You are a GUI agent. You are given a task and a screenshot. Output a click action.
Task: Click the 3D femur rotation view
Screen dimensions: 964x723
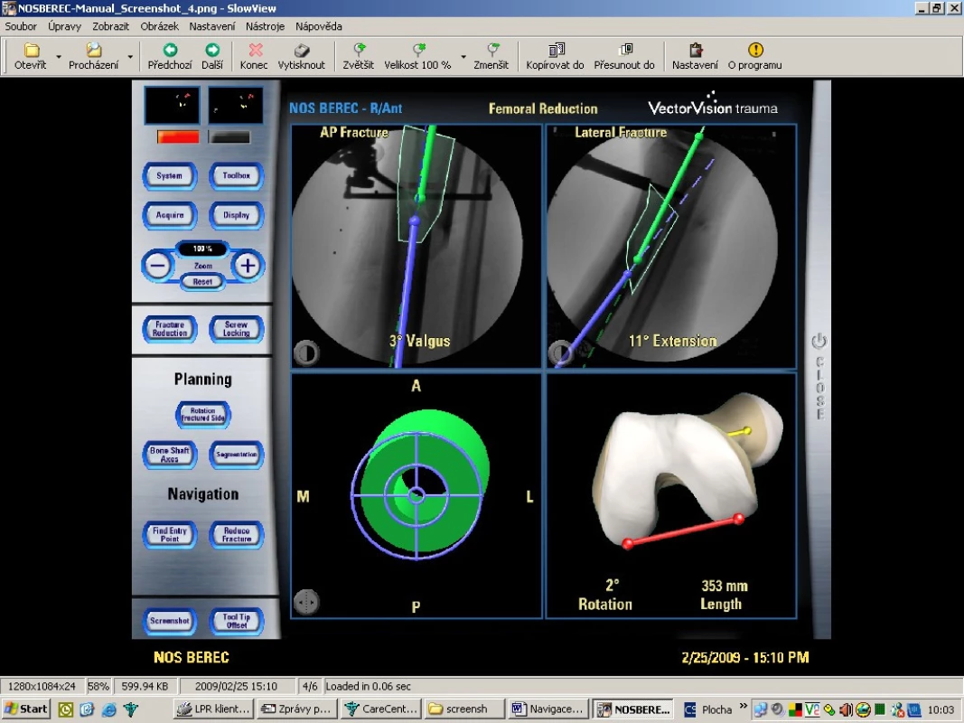[671, 495]
